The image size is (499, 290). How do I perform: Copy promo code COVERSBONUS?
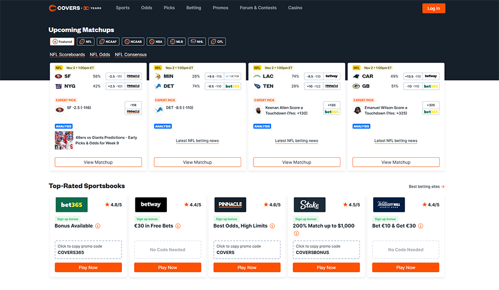coord(326,250)
